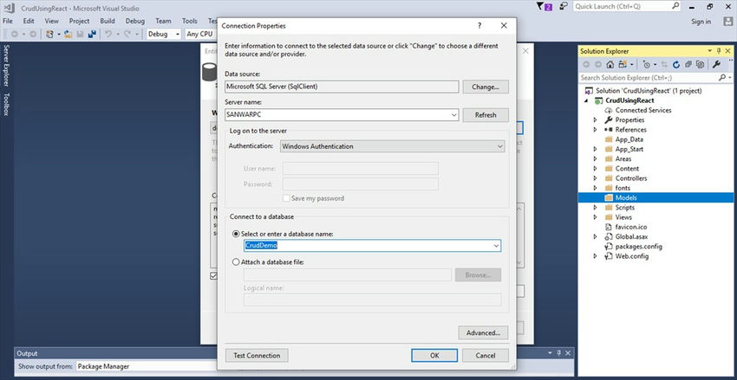
Task: Click the Sign in link
Action: 701,22
